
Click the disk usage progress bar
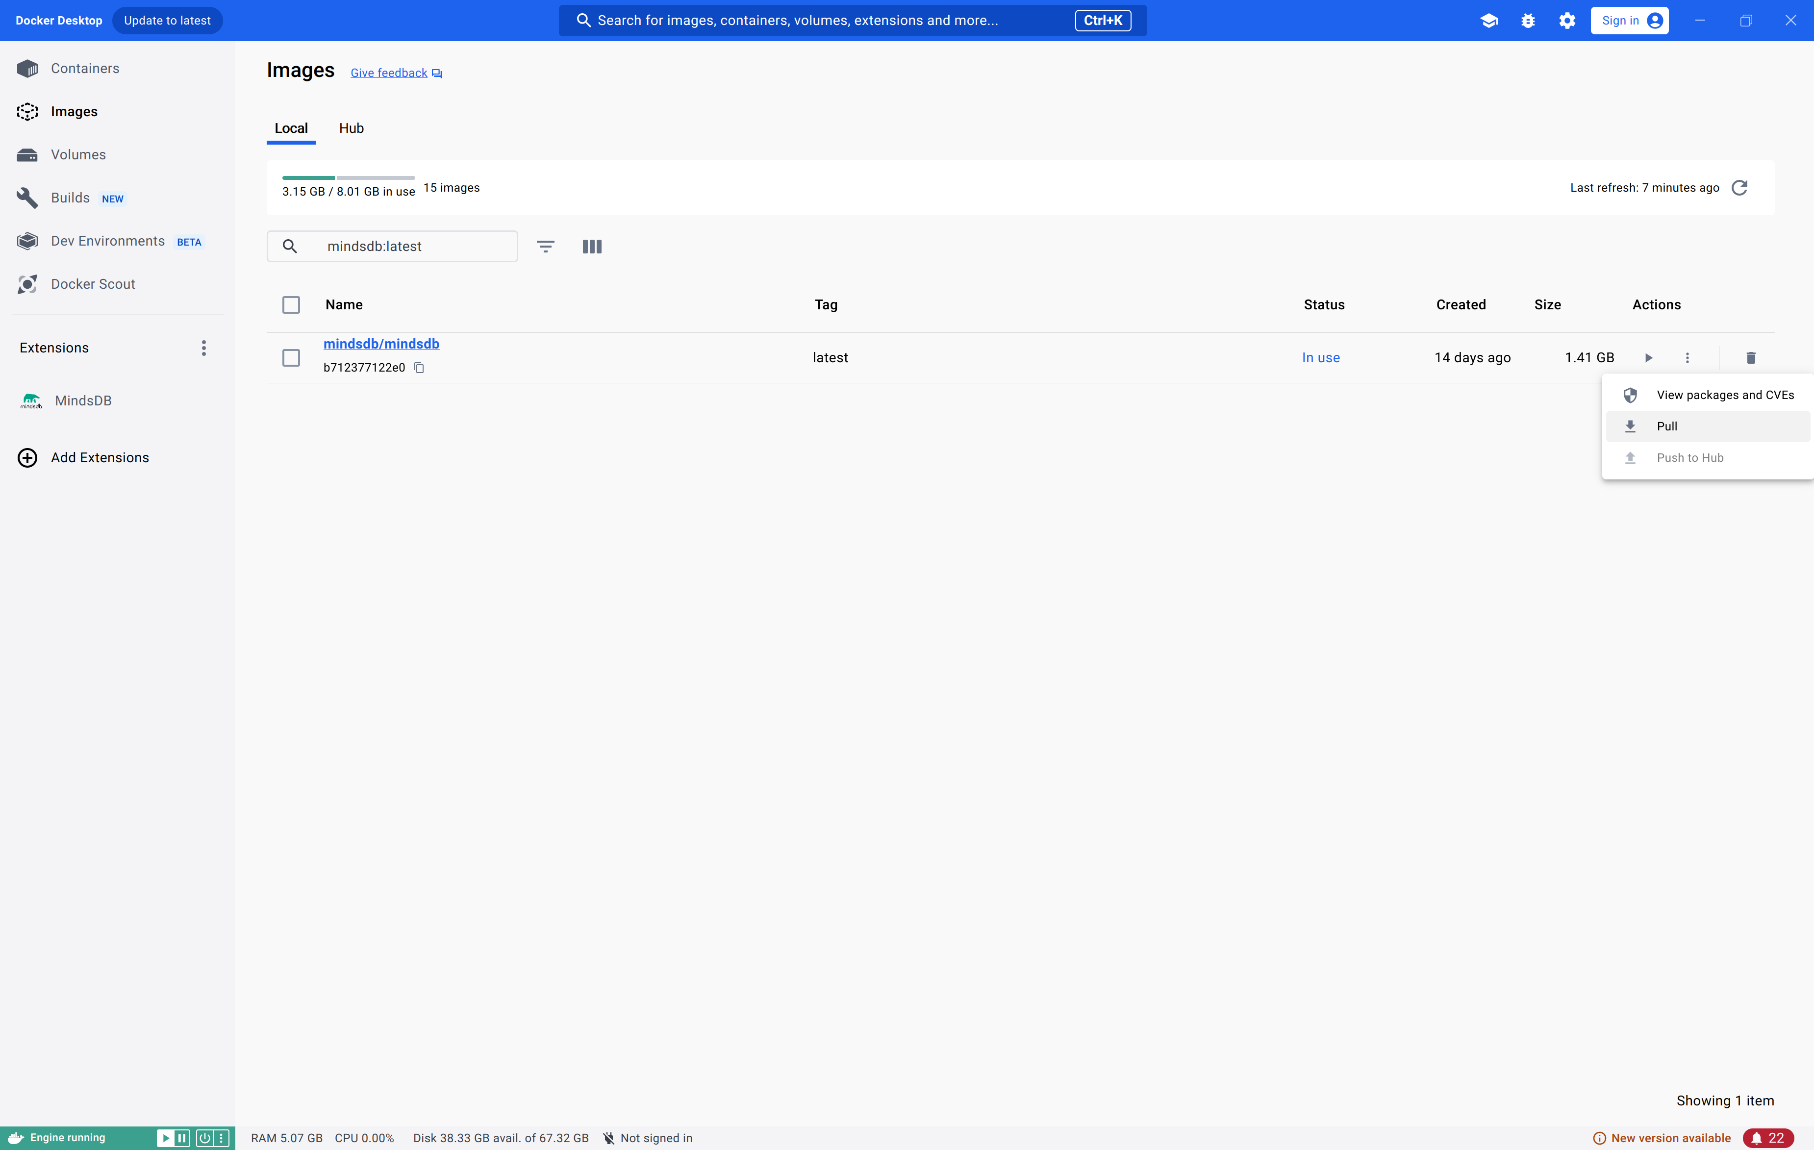[348, 178]
